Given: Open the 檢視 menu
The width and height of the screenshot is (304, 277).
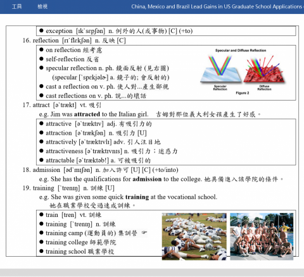Looking at the screenshot, I should point(42,6).
